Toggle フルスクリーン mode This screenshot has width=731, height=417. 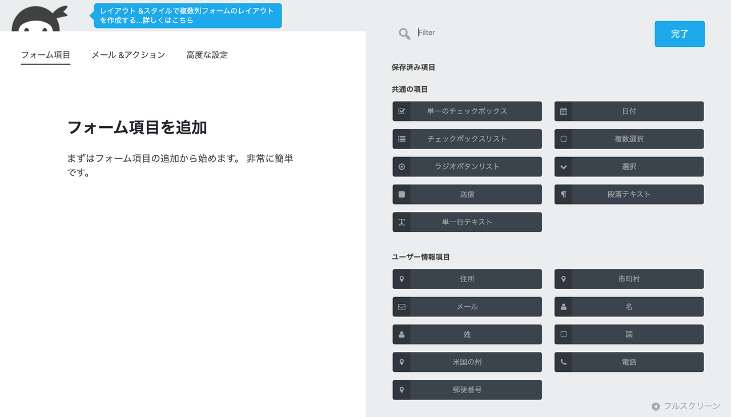click(x=686, y=406)
